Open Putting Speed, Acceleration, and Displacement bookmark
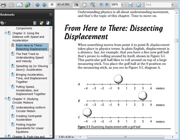The image size is (180, 140). (x=31, y=91)
